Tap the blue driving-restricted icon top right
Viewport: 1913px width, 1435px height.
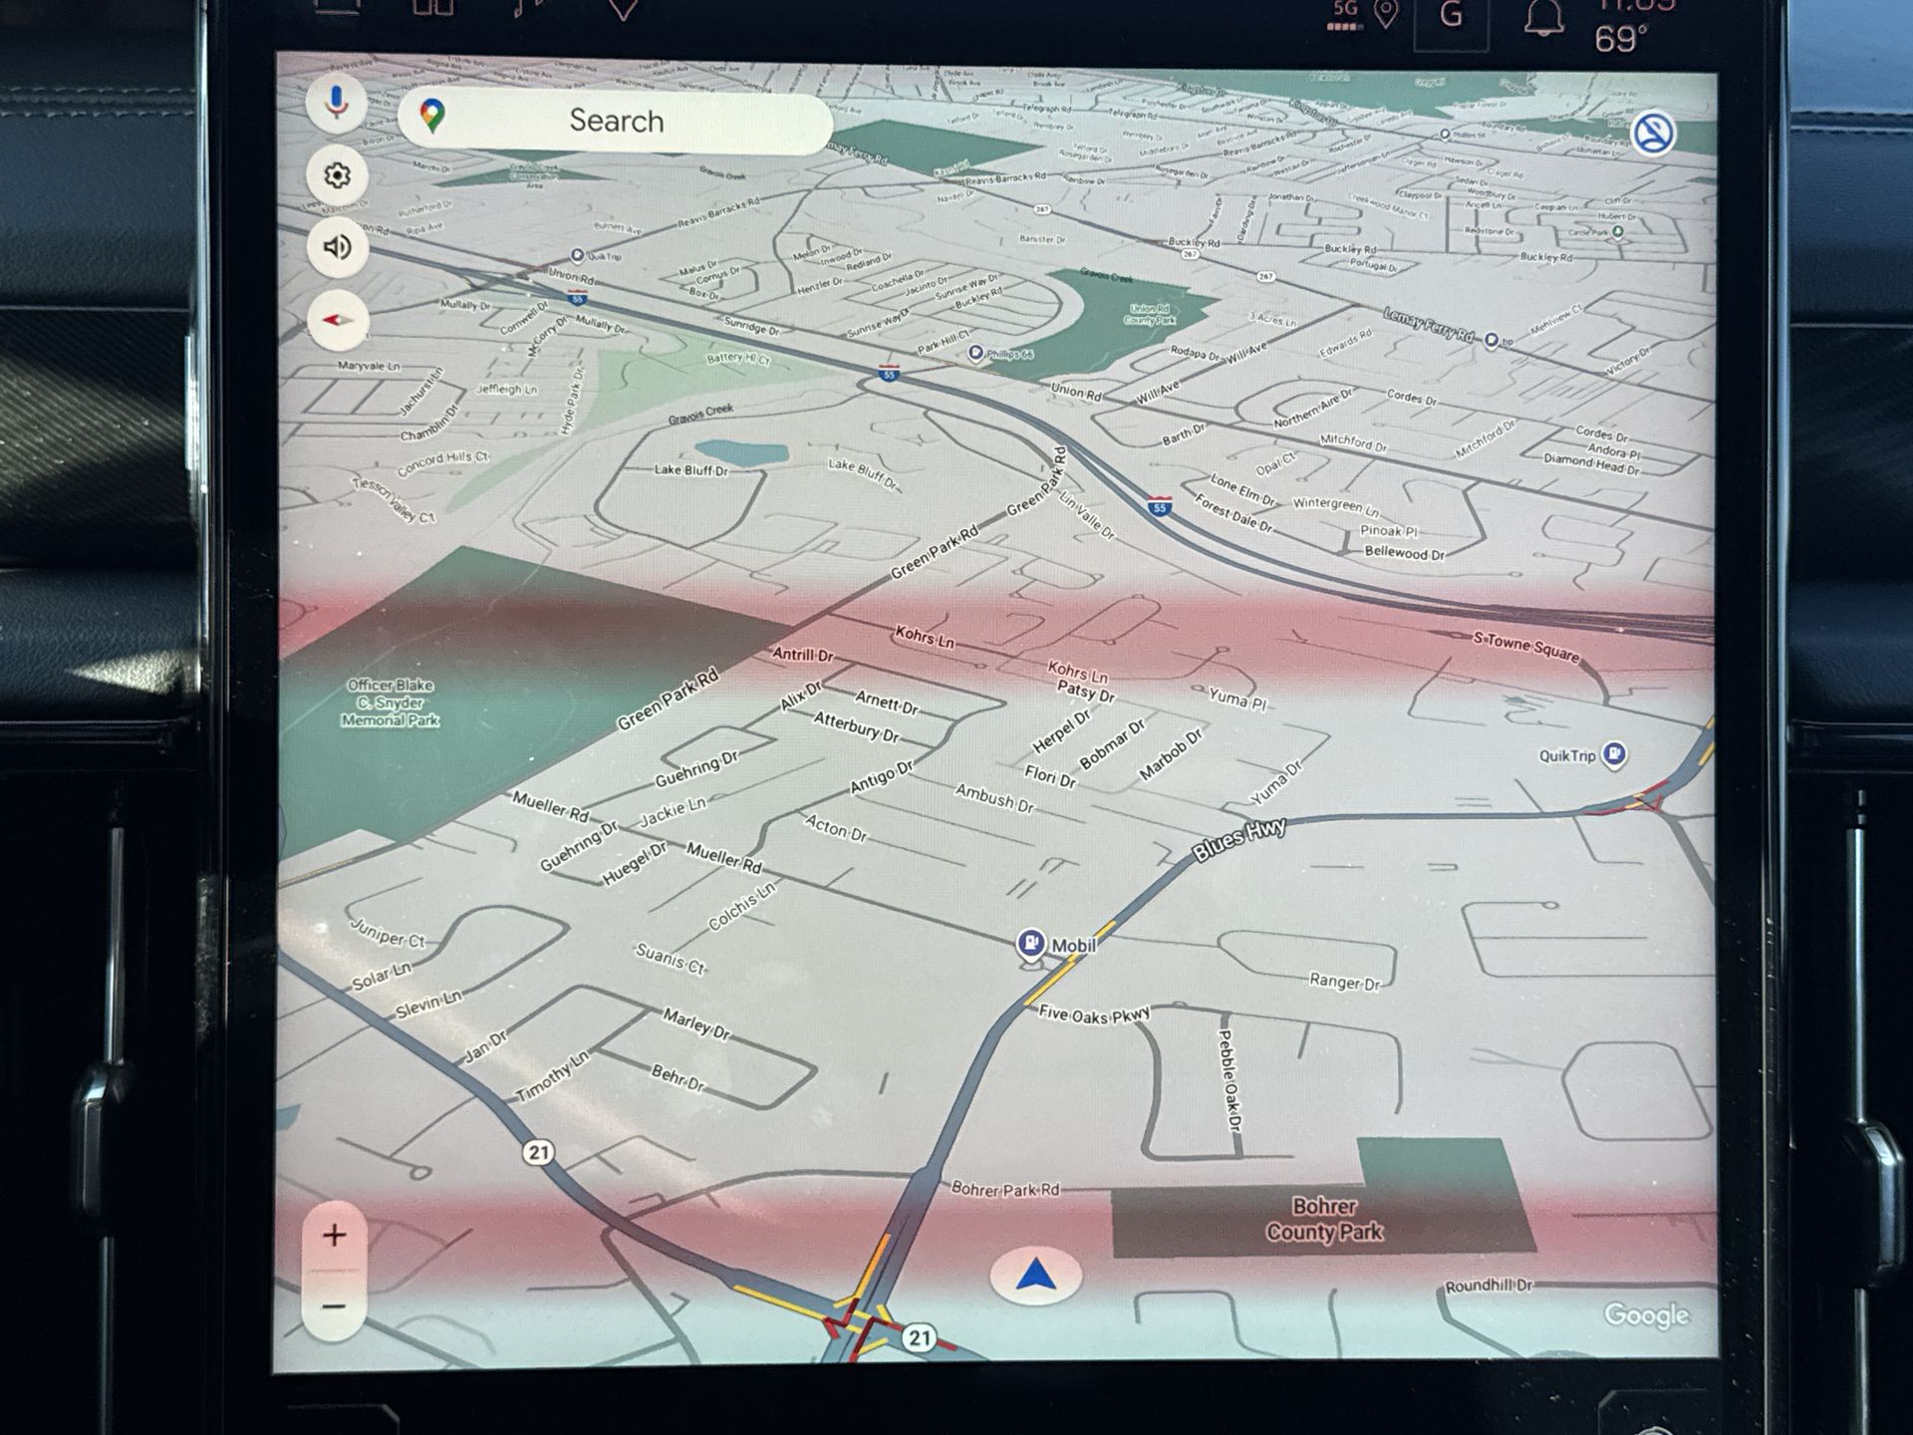(x=1653, y=134)
